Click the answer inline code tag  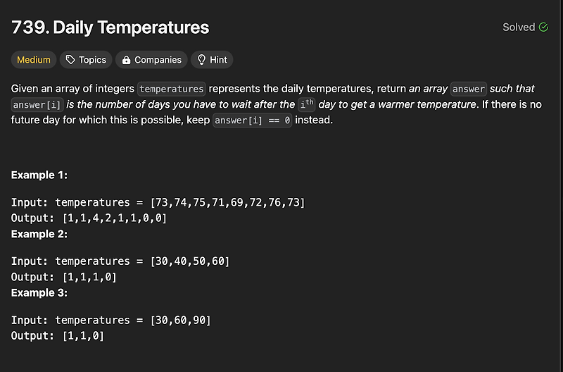coord(469,89)
